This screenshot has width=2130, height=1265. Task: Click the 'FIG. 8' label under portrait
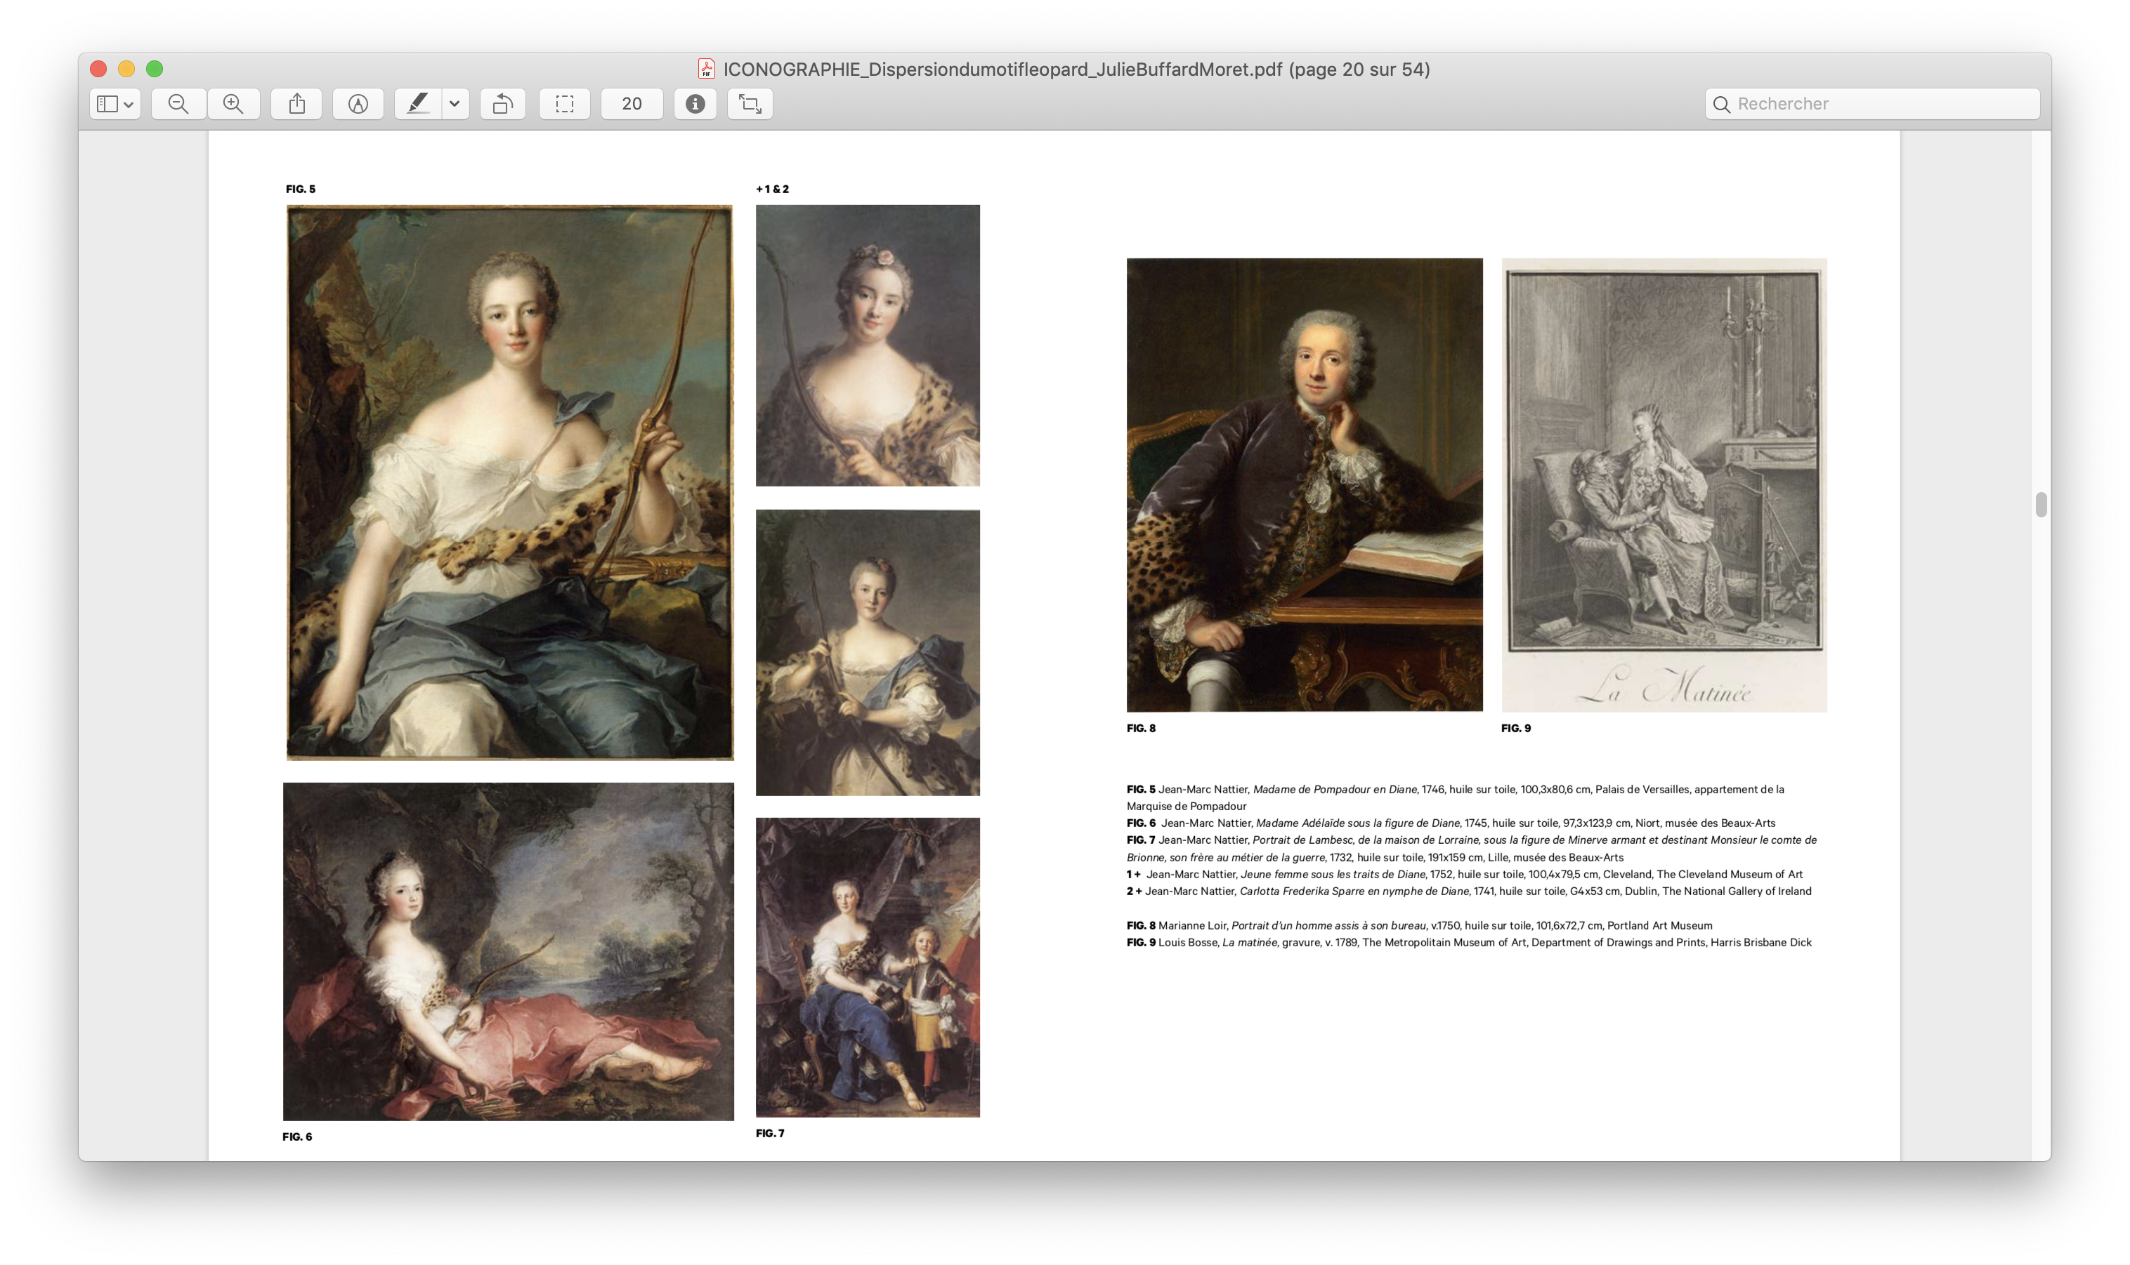(1142, 728)
